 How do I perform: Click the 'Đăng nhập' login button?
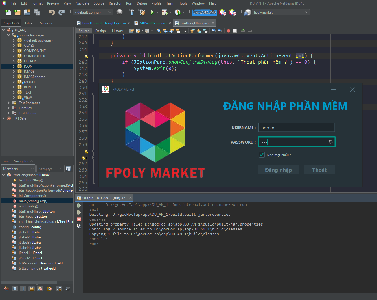coord(278,170)
